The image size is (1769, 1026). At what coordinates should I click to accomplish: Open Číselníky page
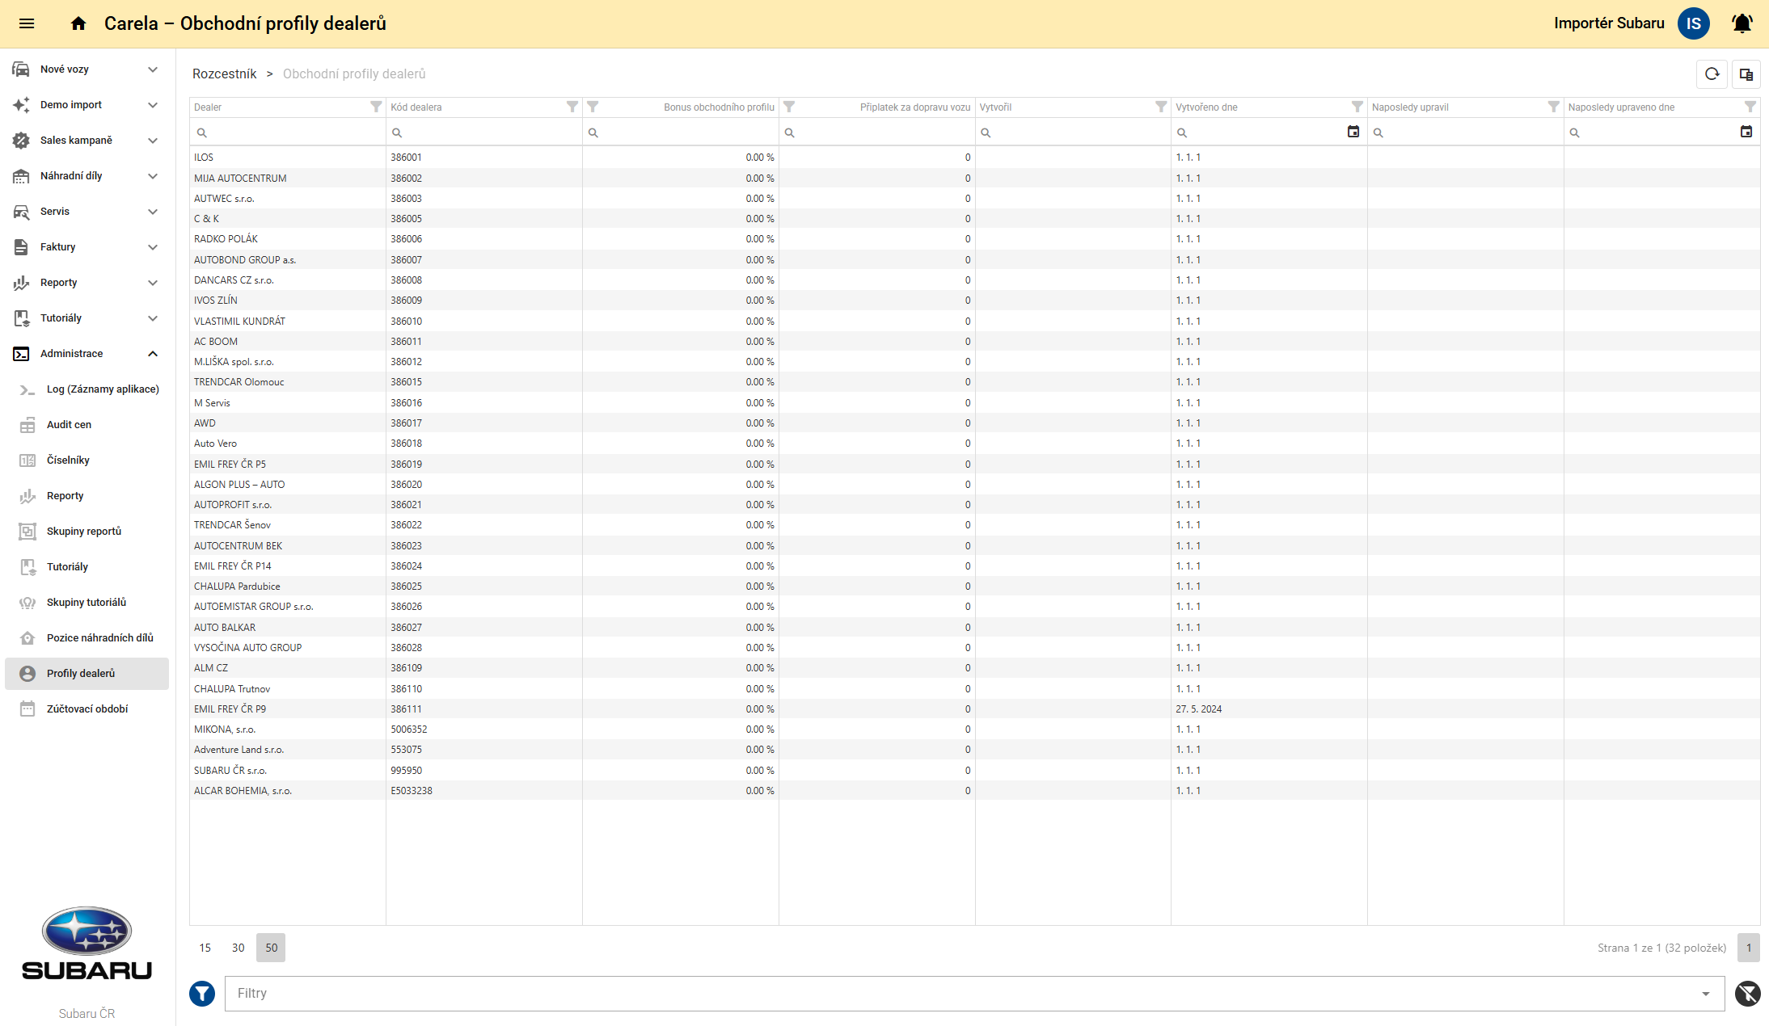[87, 460]
